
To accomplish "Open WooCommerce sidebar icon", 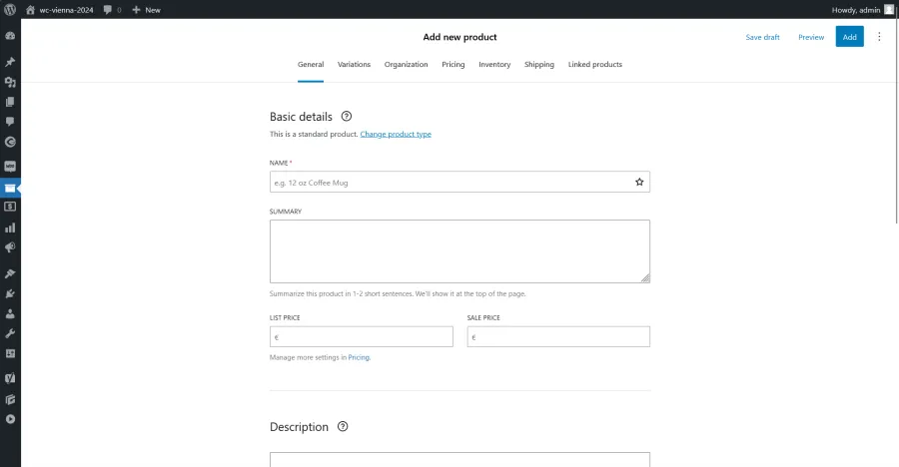I will click(x=10, y=167).
